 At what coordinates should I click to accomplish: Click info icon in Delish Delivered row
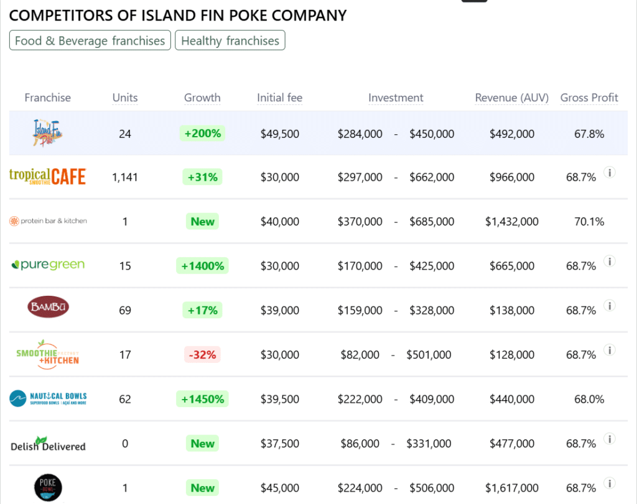(610, 439)
